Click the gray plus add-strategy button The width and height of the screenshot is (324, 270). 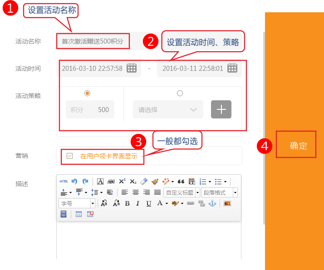[221, 109]
